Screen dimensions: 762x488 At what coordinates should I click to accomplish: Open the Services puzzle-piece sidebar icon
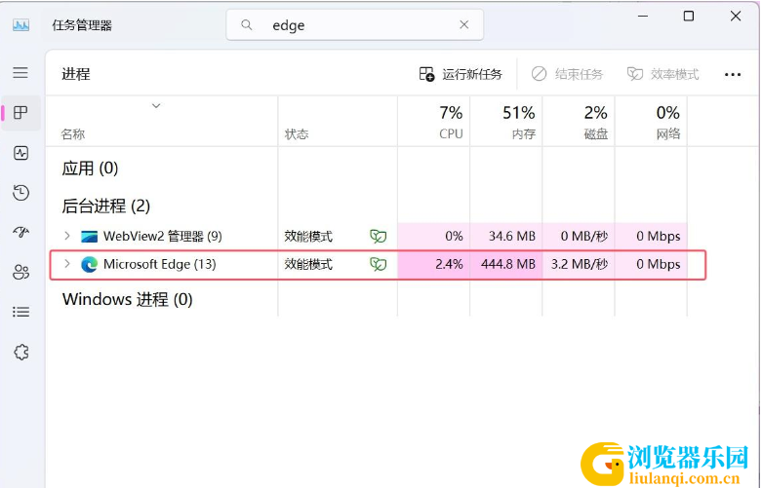(x=20, y=353)
